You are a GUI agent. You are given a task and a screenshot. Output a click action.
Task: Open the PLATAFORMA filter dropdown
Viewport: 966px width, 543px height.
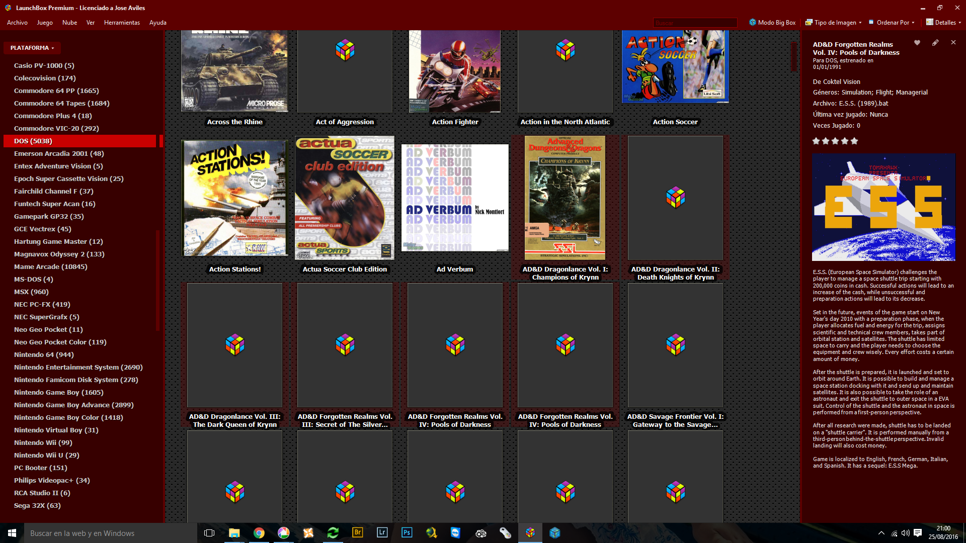(x=32, y=48)
